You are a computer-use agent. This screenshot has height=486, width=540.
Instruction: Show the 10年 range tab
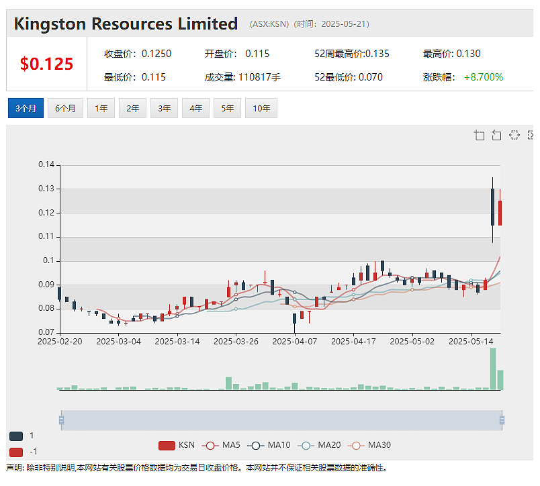261,109
